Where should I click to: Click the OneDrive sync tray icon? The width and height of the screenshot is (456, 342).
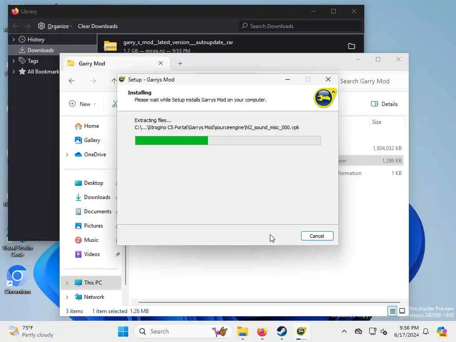358,331
